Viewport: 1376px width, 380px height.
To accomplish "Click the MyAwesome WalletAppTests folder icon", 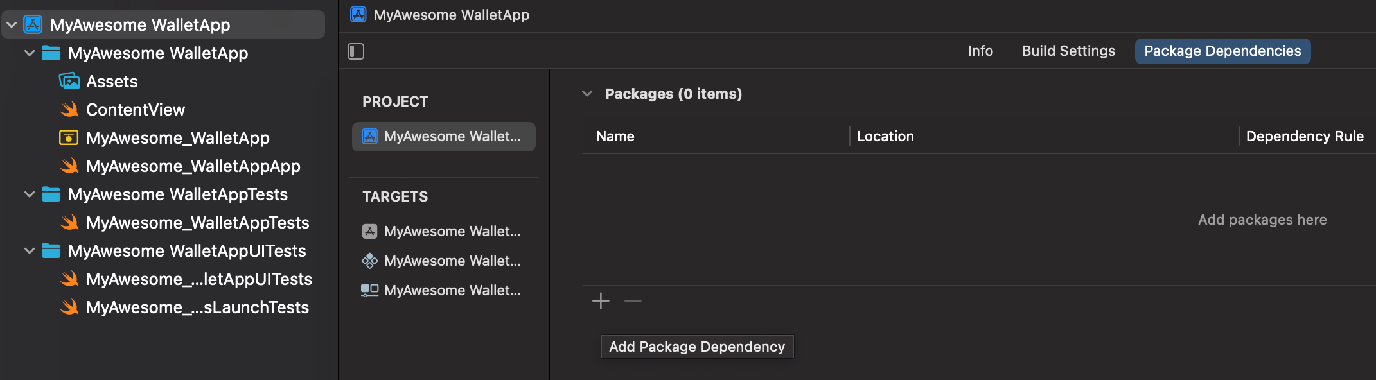I will coord(51,194).
